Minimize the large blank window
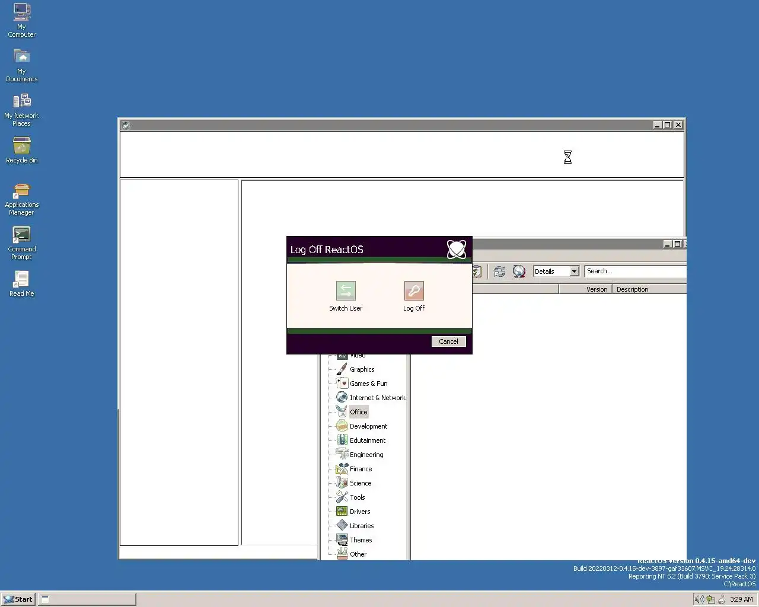This screenshot has width=759, height=607. point(658,125)
